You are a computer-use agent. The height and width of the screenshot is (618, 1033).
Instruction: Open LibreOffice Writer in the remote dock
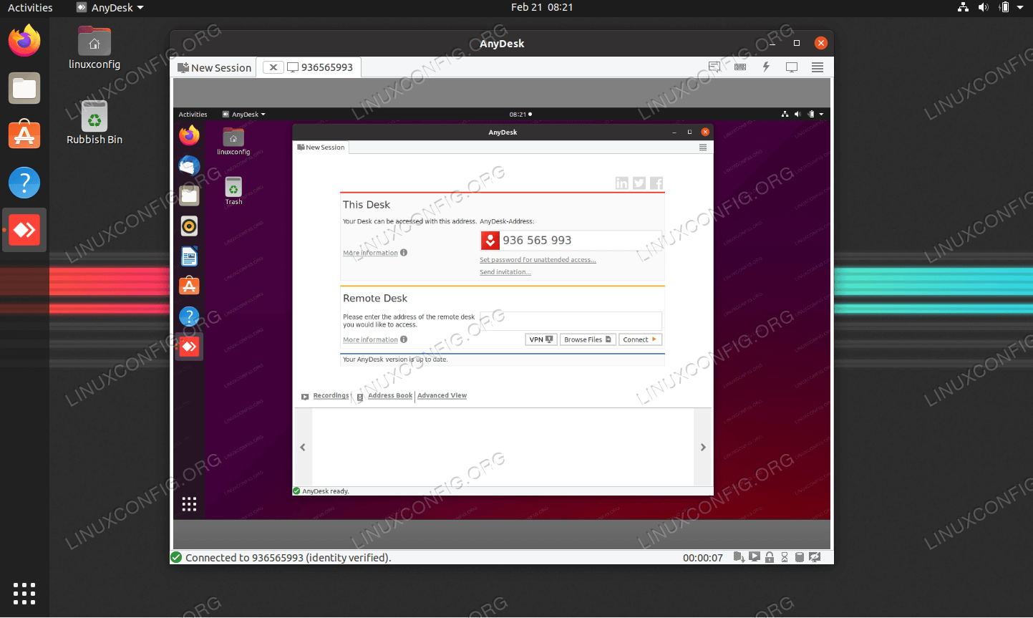click(x=189, y=256)
